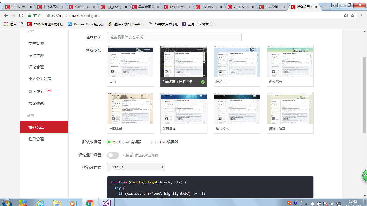Choose the 技术工厂 blog skin
The height and width of the screenshot is (206, 367).
(x=237, y=66)
